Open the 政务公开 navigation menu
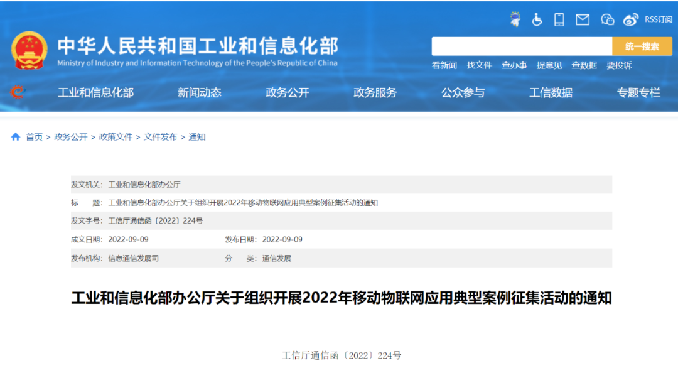678x368 pixels. click(288, 93)
